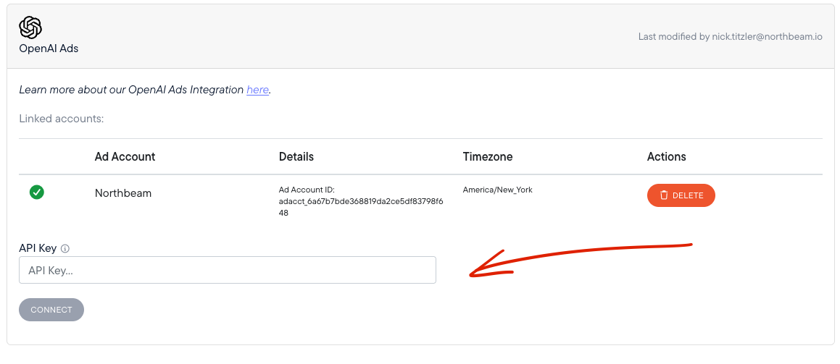The height and width of the screenshot is (364, 840).
Task: Click the API Key info icon
Action: [x=65, y=248]
